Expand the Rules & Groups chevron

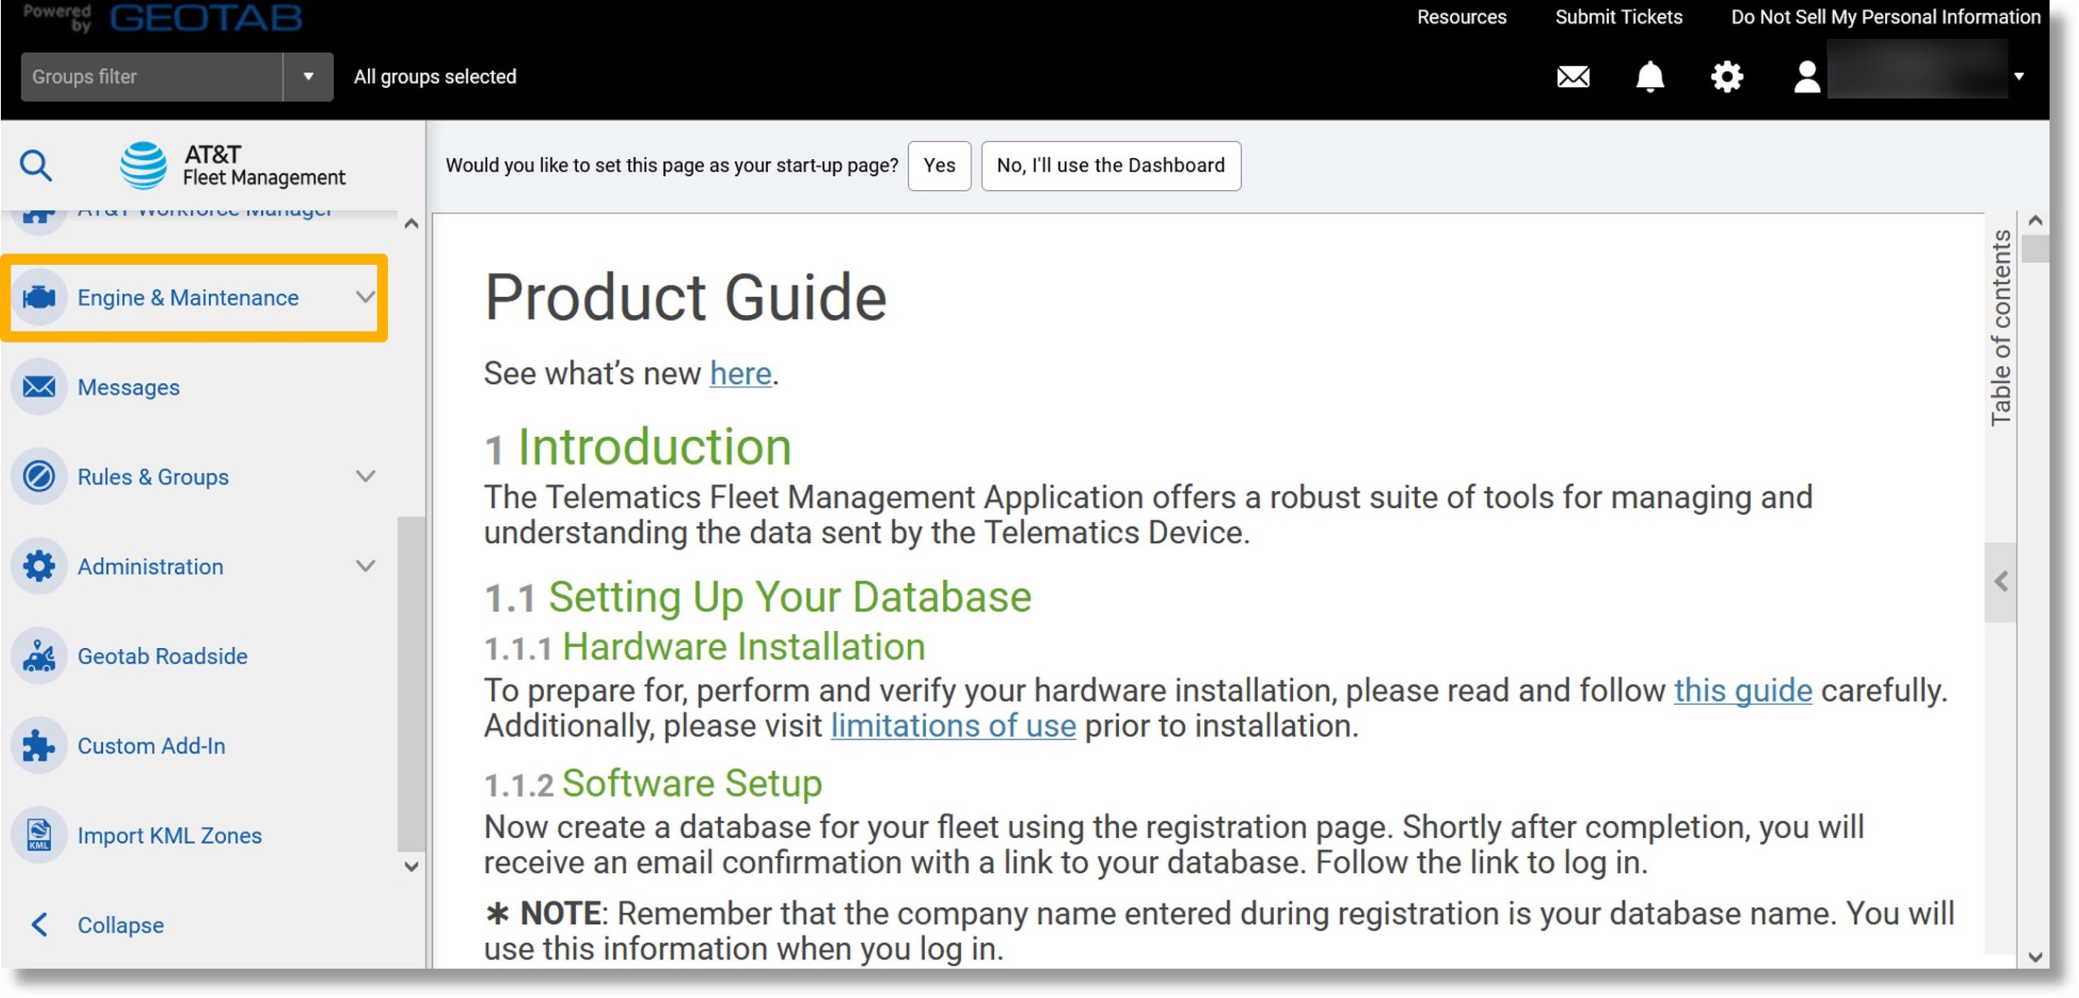(365, 476)
